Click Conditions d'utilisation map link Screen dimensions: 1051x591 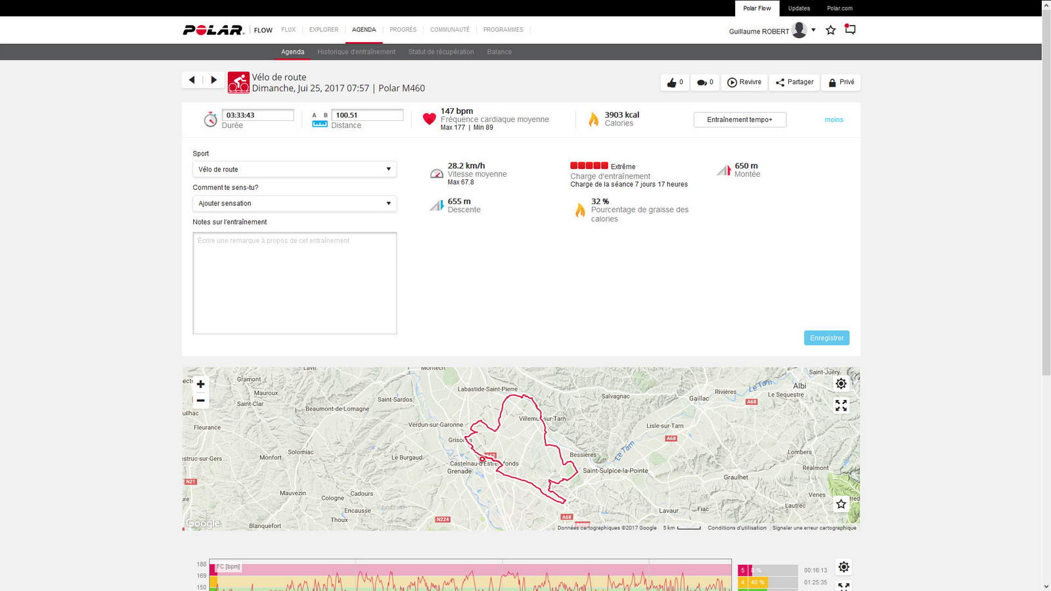click(737, 527)
